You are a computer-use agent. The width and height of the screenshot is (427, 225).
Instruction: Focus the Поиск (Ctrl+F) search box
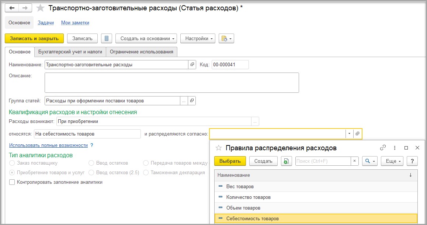(323, 161)
